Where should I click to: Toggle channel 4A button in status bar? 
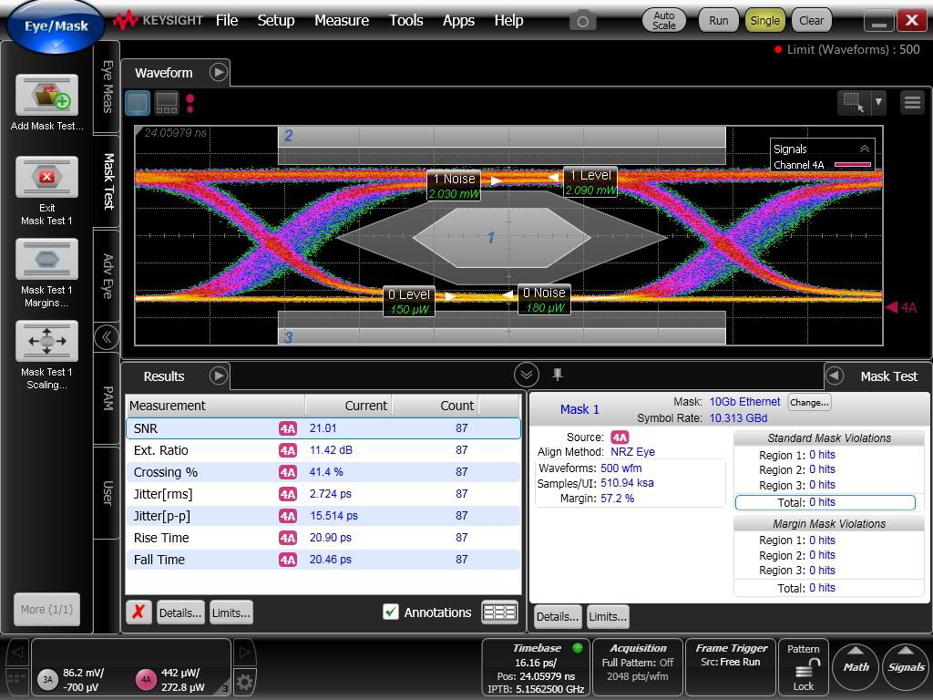pyautogui.click(x=145, y=679)
